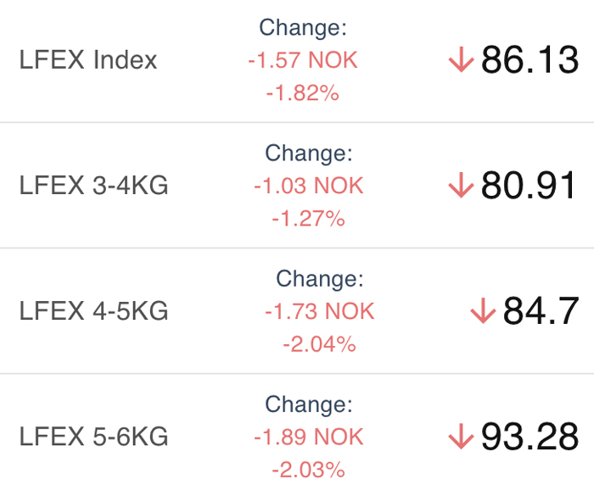Viewport: 594px width, 496px height.
Task: Click the LFEX Index price 86.13
Action: [x=530, y=60]
